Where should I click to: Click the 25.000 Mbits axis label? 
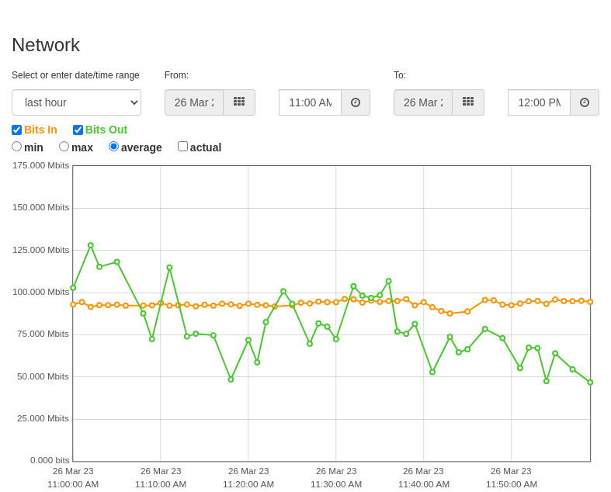click(43, 418)
